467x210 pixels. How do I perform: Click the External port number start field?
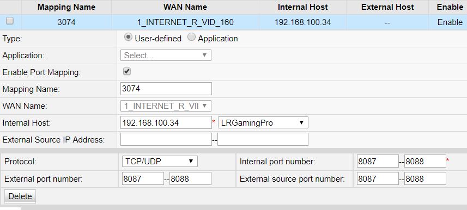[143, 178]
